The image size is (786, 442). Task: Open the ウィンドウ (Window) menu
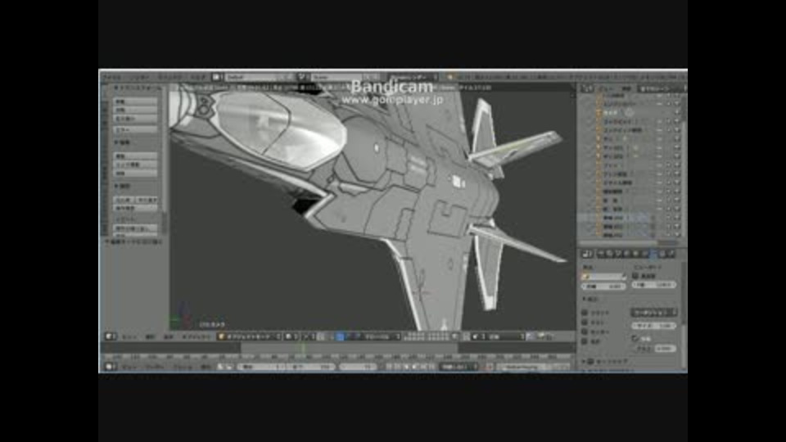coord(170,77)
